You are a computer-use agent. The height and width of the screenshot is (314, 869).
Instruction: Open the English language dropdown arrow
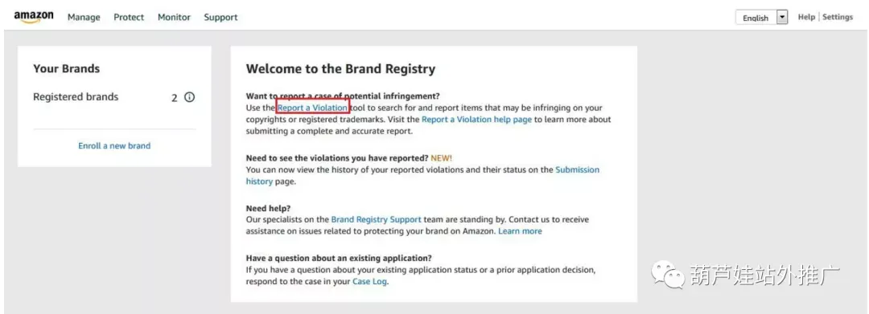coord(782,18)
